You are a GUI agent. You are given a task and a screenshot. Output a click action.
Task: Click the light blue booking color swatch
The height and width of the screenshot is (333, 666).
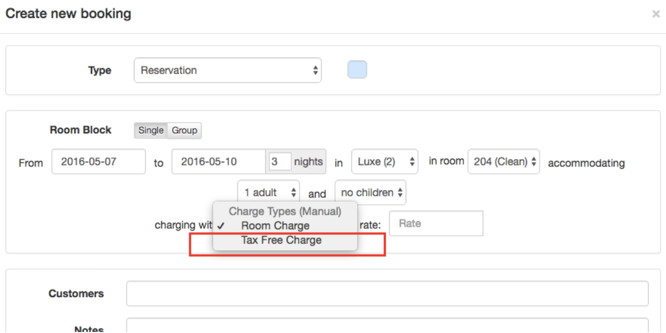(x=357, y=70)
